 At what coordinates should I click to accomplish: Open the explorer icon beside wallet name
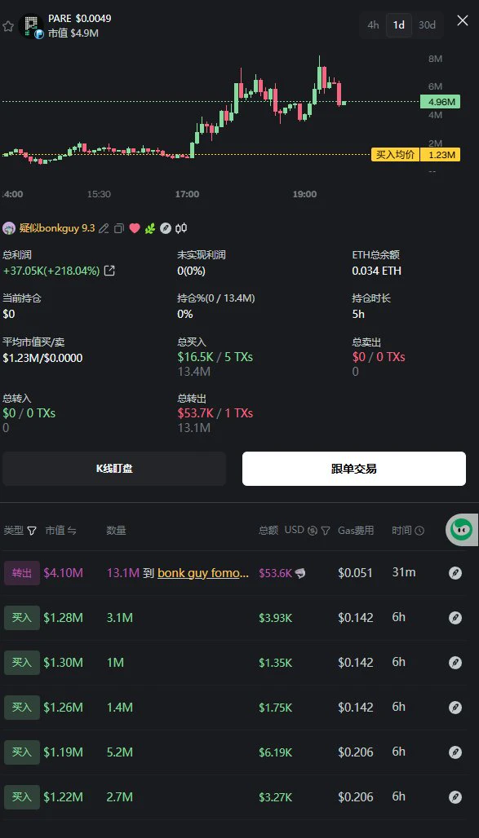166,229
